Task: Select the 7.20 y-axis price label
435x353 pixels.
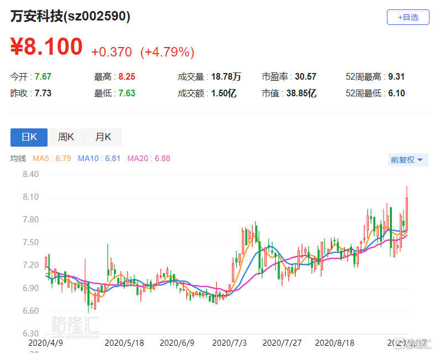Action: (30, 265)
